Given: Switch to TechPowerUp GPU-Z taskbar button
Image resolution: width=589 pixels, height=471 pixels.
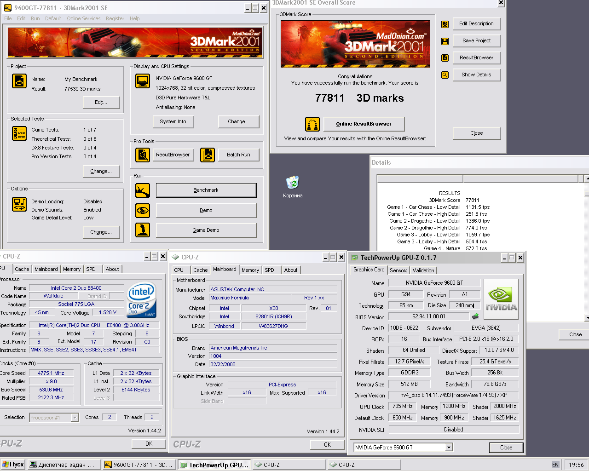Looking at the screenshot, I should coord(214,465).
